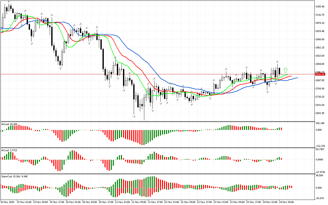Click the green up arrow buy signal
The height and width of the screenshot is (205, 328).
click(x=285, y=70)
